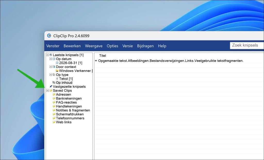Screen dimensions: 264x160
Task: Open the Venster menu
Action: (53, 46)
